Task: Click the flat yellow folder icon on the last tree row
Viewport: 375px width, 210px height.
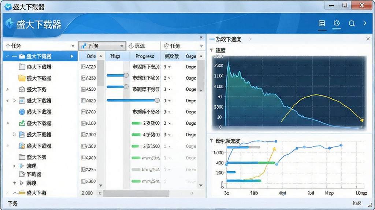Action: point(22,192)
